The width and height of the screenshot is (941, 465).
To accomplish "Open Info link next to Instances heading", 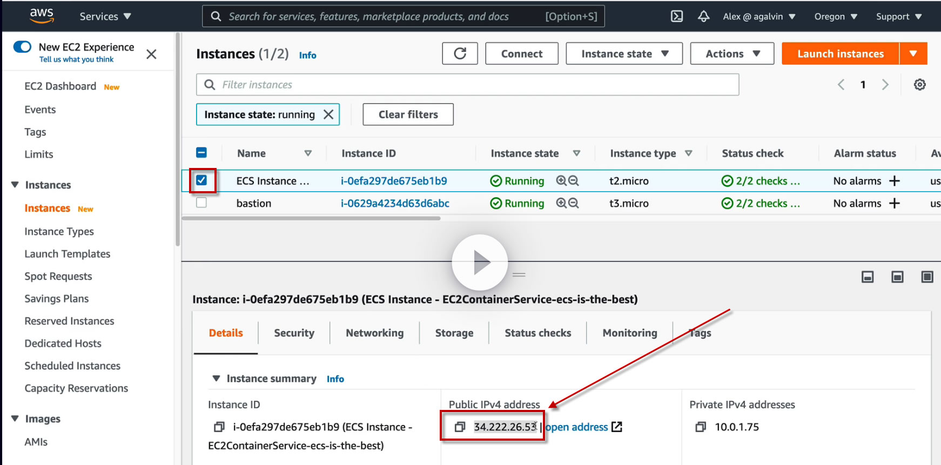I will point(308,55).
